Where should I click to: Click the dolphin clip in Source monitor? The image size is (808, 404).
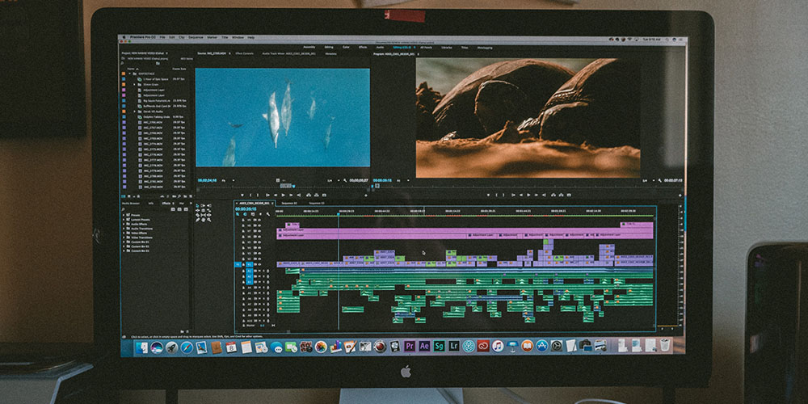click(282, 117)
